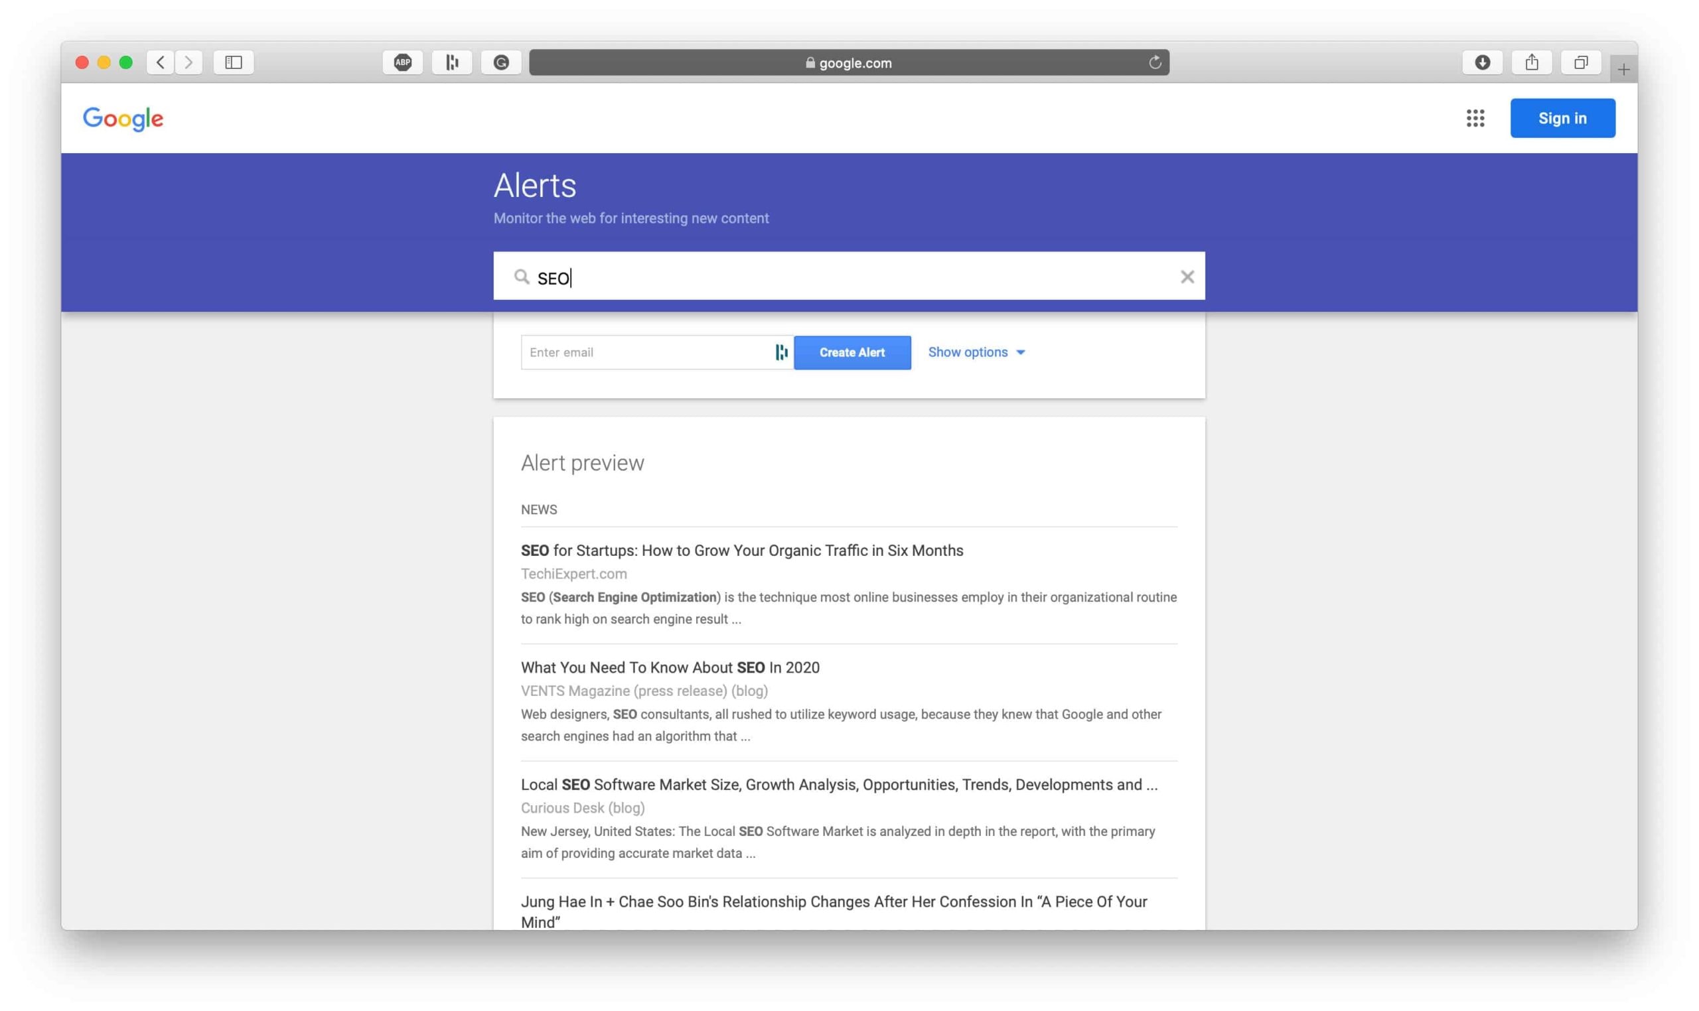Click the download icon in browser toolbar
The height and width of the screenshot is (1011, 1699).
1483,62
